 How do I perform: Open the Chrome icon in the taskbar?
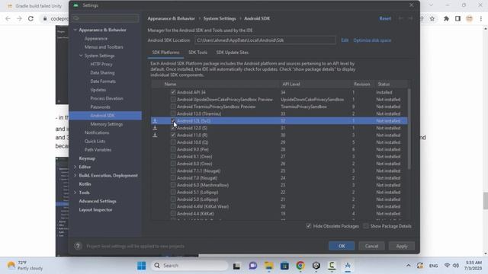click(x=300, y=266)
